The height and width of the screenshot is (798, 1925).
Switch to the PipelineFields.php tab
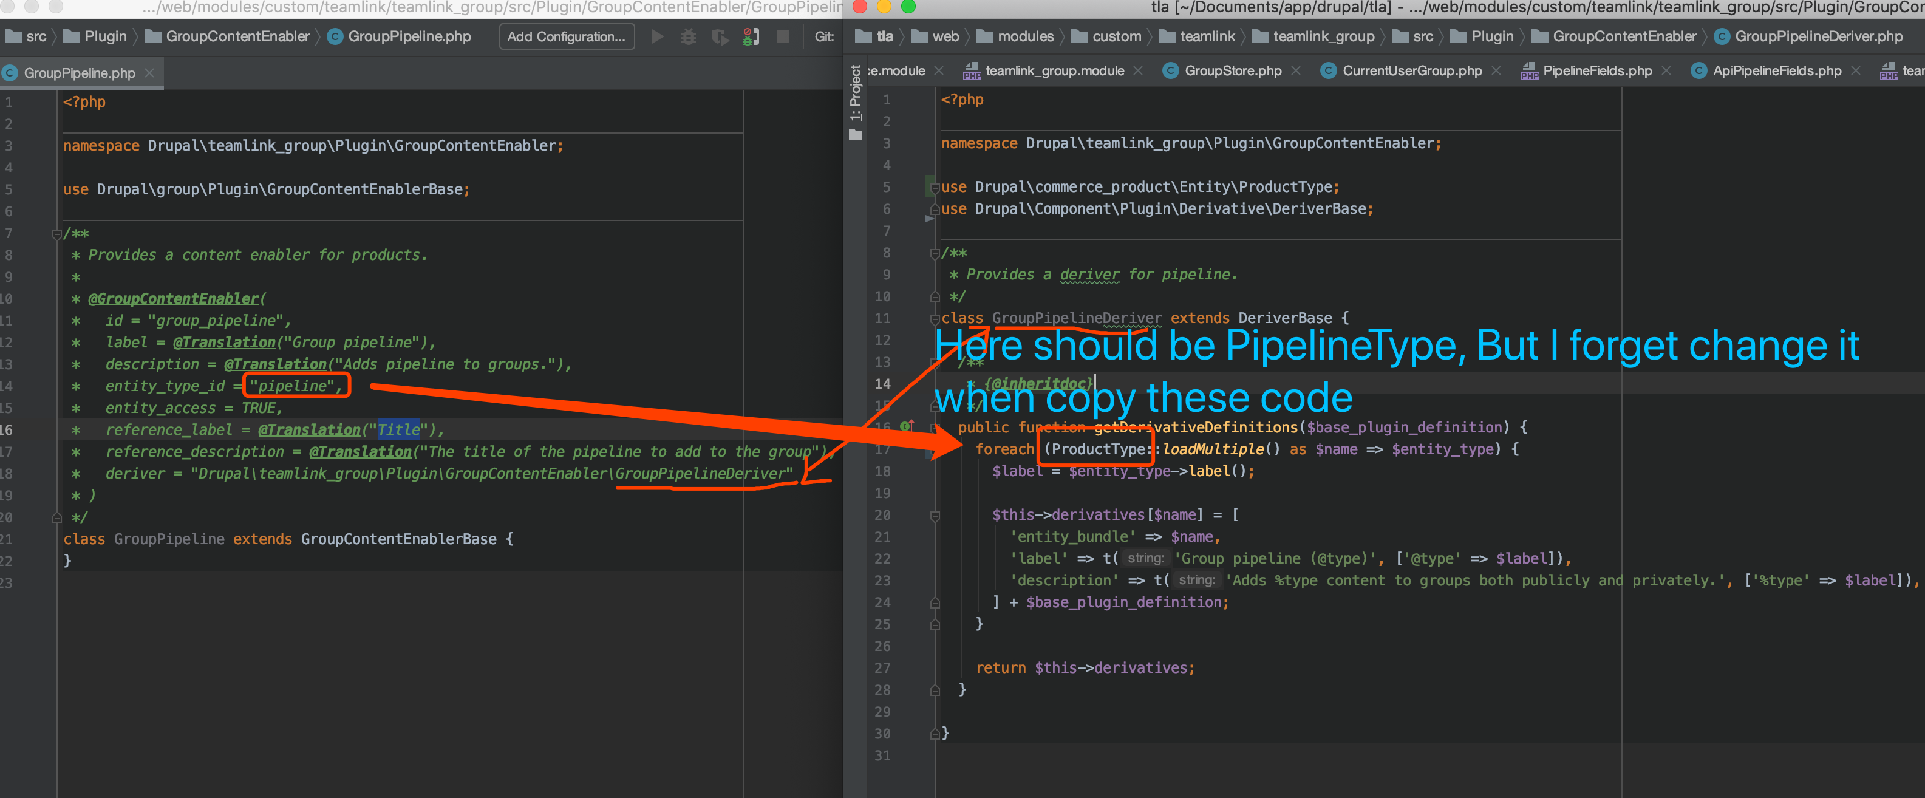click(1596, 71)
